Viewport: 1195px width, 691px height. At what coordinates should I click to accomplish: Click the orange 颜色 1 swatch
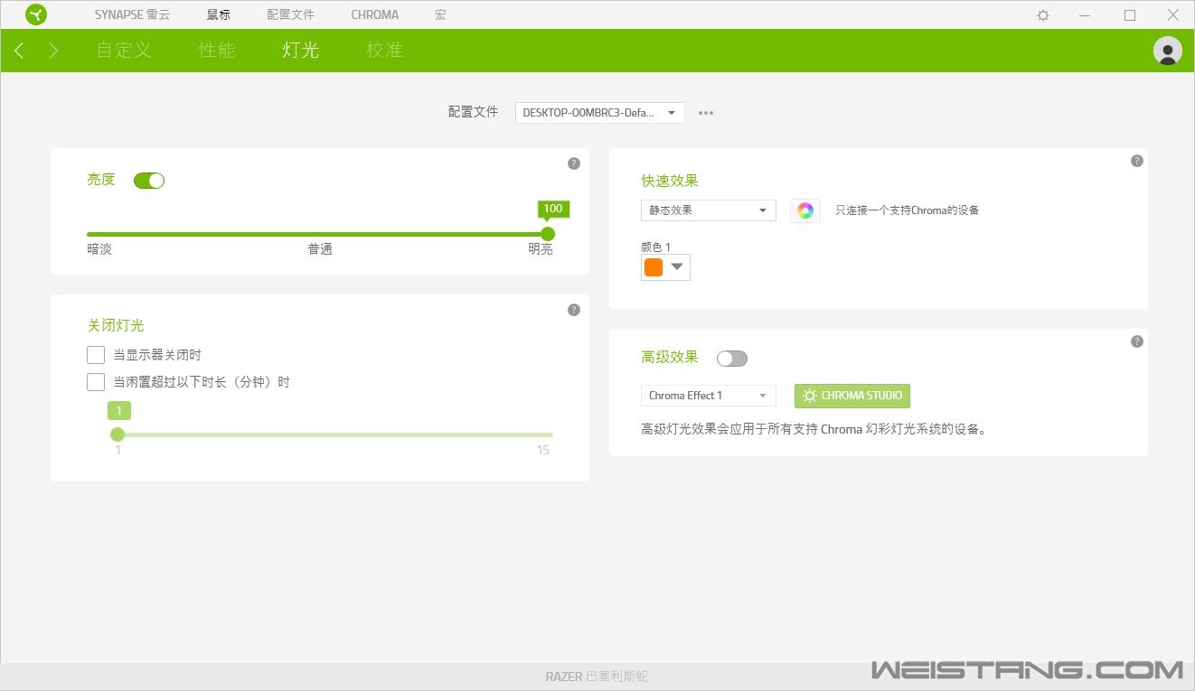654,267
